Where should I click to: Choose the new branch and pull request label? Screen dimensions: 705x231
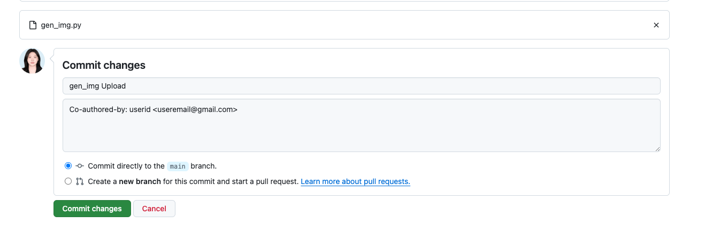click(193, 181)
